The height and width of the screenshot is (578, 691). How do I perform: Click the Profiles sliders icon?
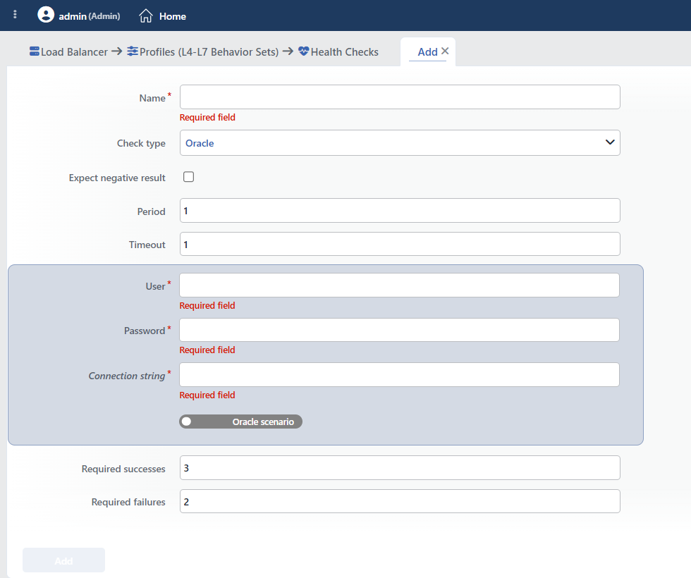(x=133, y=51)
